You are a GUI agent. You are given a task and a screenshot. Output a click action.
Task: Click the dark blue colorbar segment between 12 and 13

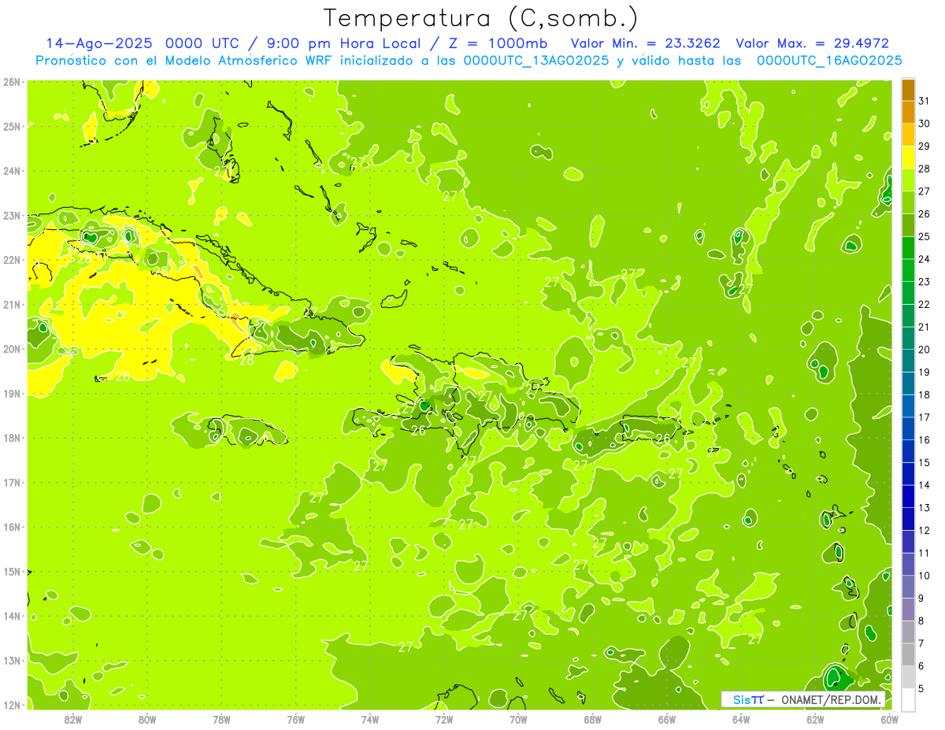tap(908, 519)
